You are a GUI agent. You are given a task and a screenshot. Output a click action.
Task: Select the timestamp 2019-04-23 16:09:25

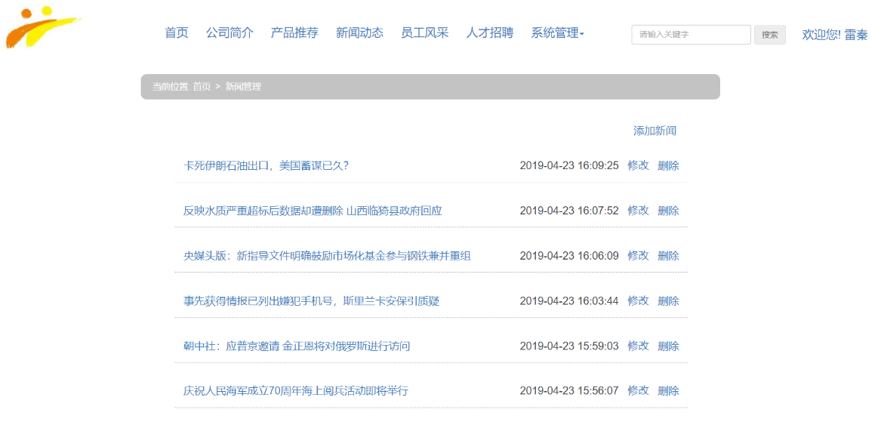569,165
